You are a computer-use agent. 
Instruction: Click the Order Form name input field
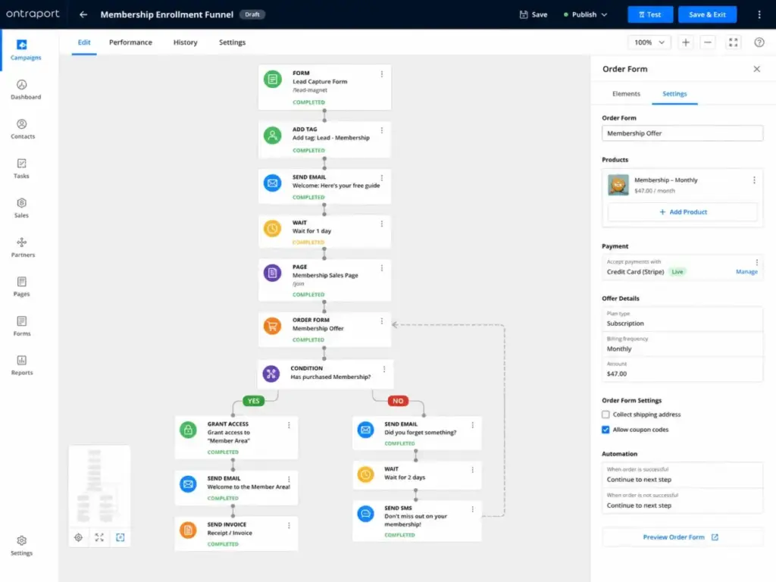tap(682, 133)
